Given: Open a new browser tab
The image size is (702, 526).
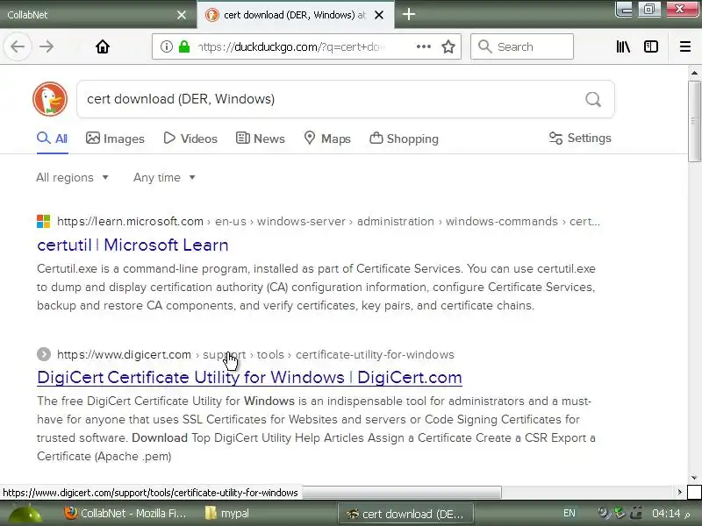Looking at the screenshot, I should (408, 14).
